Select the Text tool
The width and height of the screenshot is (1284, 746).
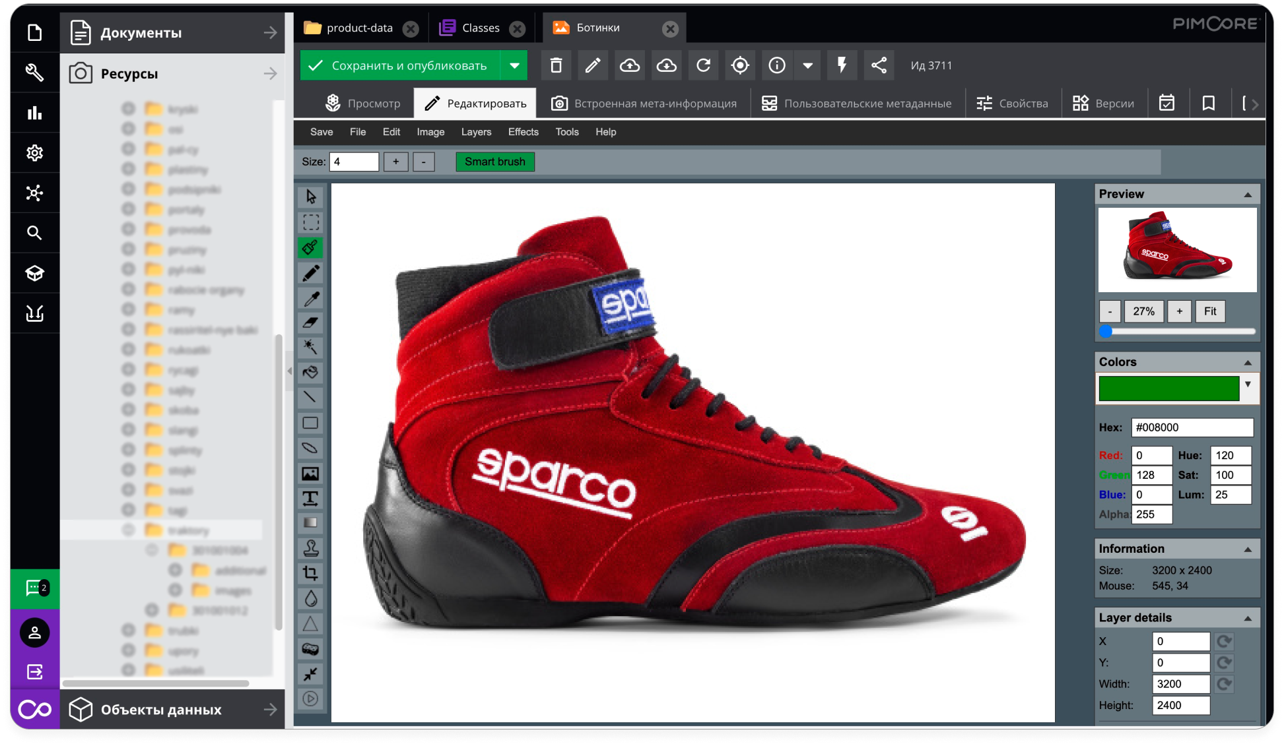tap(311, 498)
